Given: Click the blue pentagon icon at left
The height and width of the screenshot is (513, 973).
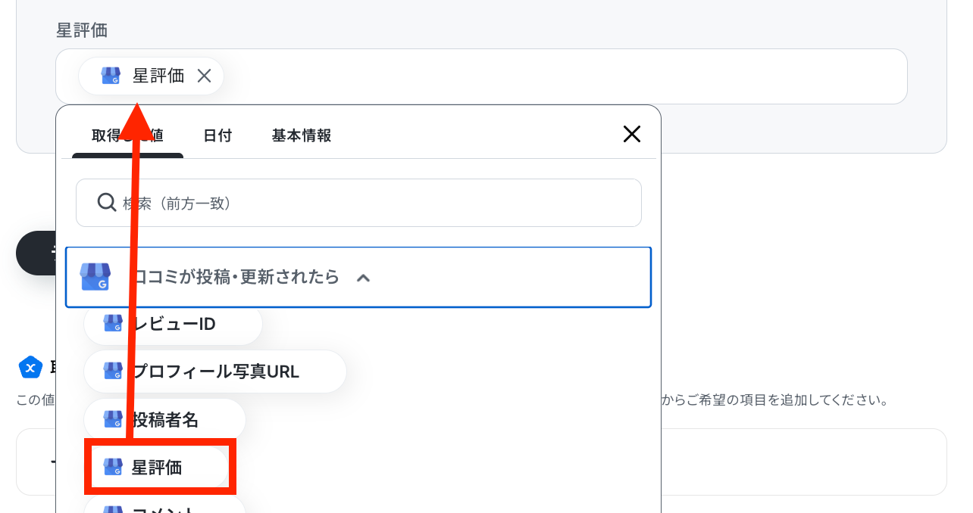Looking at the screenshot, I should pyautogui.click(x=30, y=368).
